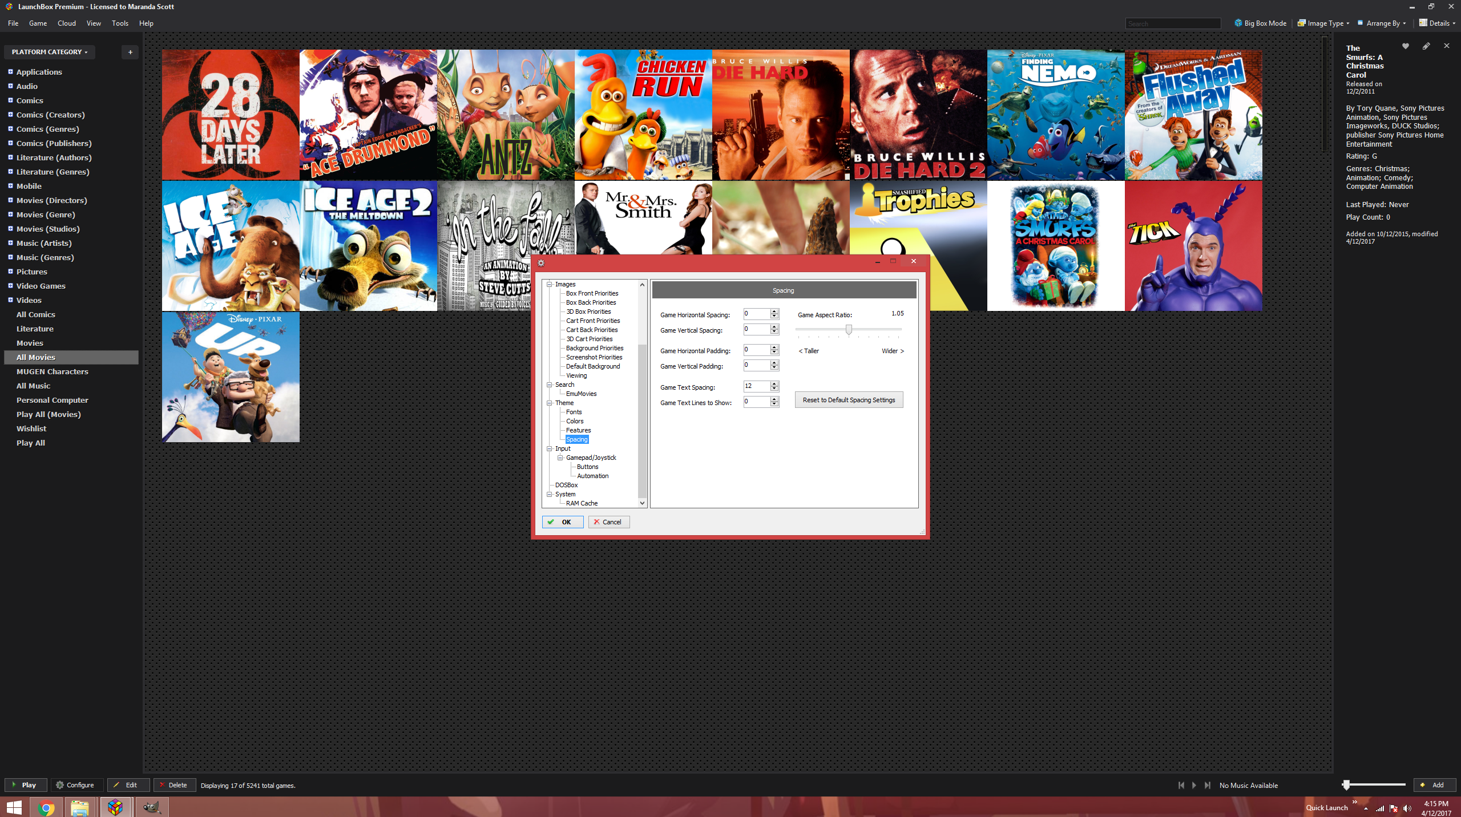The width and height of the screenshot is (1461, 817).
Task: Collapse the Theme tree node
Action: pyautogui.click(x=550, y=403)
